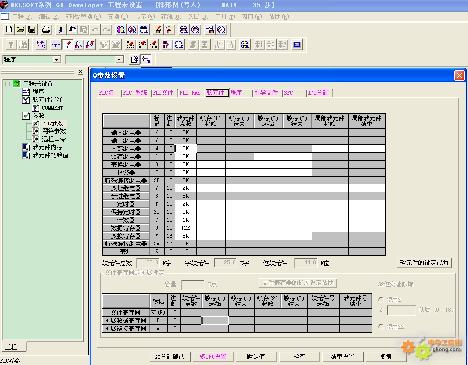The height and width of the screenshot is (365, 468).
Task: Click the Monitor mode ladder magnifier icon
Action: [78, 45]
